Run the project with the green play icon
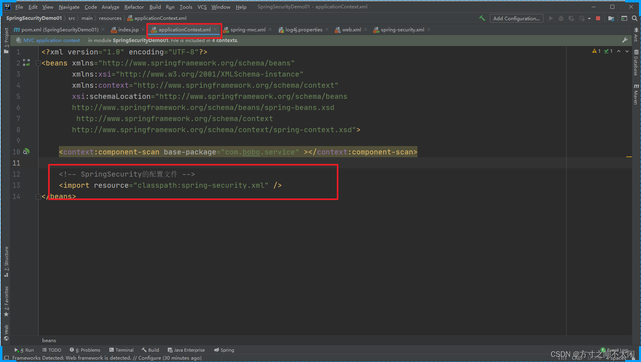Image resolution: width=641 pixels, height=362 pixels. coord(551,18)
